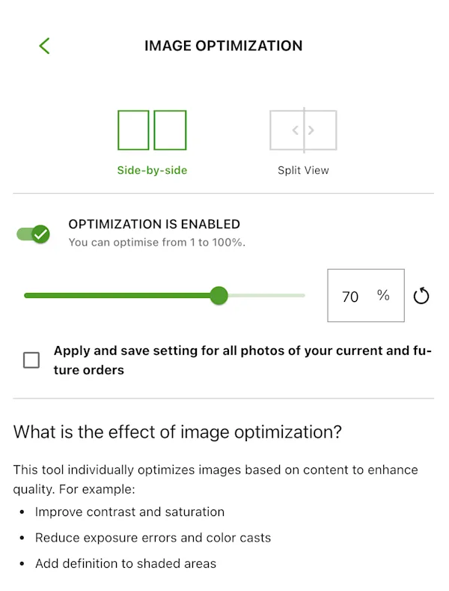Screen dimensions: 449x591
Task: Check the apply and save setting checkbox
Action: pos(31,360)
